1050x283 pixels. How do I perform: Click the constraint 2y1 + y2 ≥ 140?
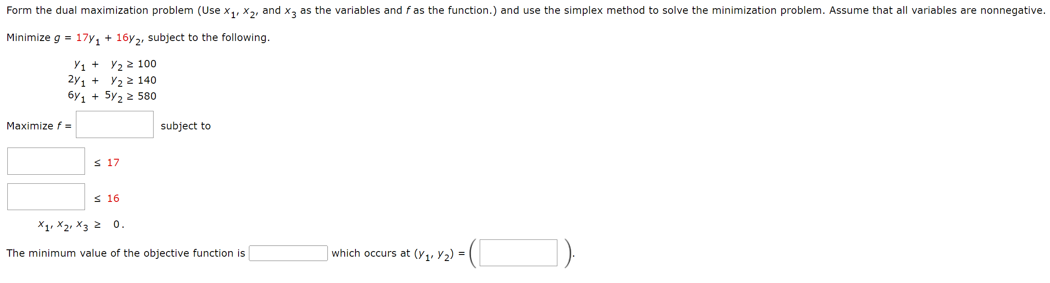pyautogui.click(x=112, y=80)
